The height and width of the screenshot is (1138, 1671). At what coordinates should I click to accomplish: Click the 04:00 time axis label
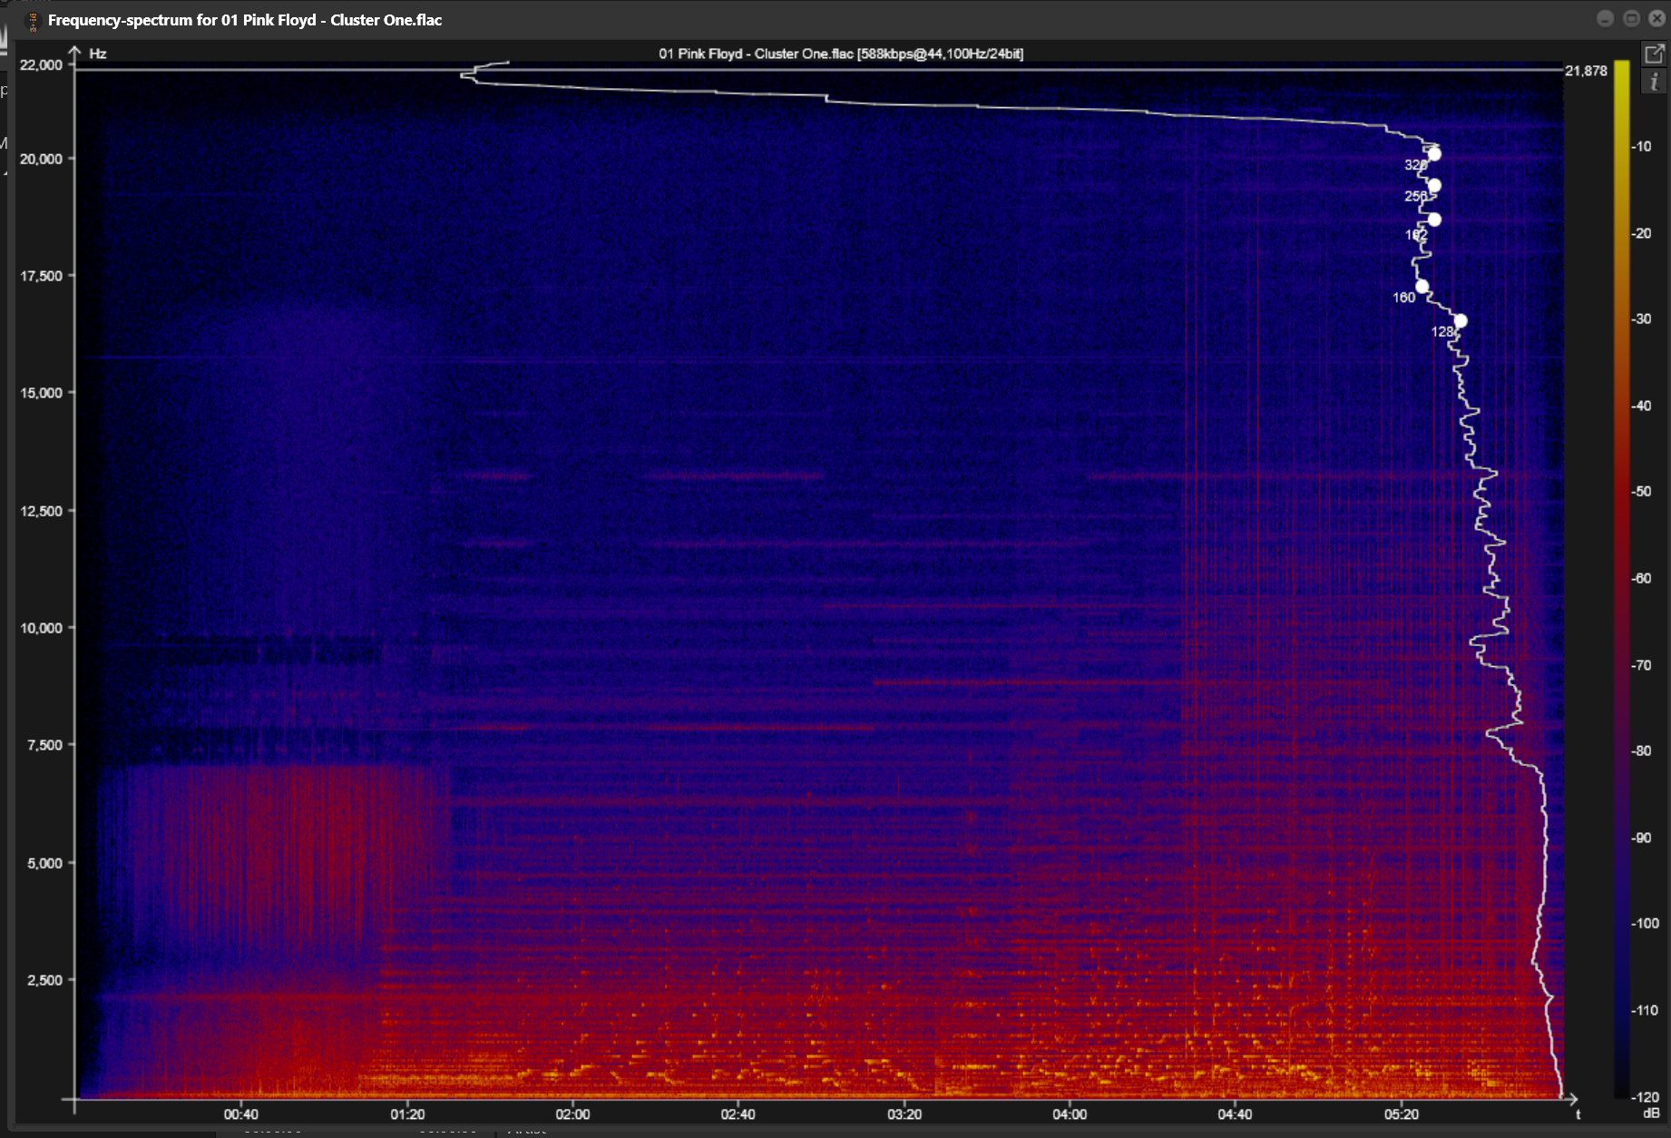pyautogui.click(x=1070, y=1114)
